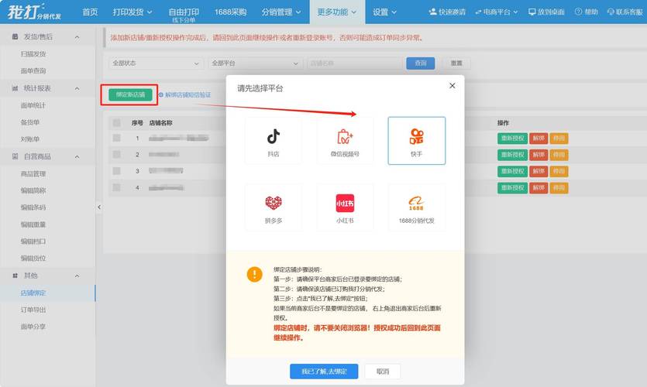Screen dimensions: 647x387
Task: Click the 放到桌面 monitor icon
Action: pos(532,12)
